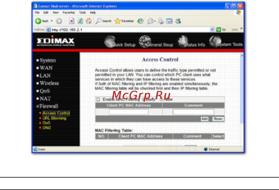Select the Deny radio button
279x190 pixels.
click(143, 100)
